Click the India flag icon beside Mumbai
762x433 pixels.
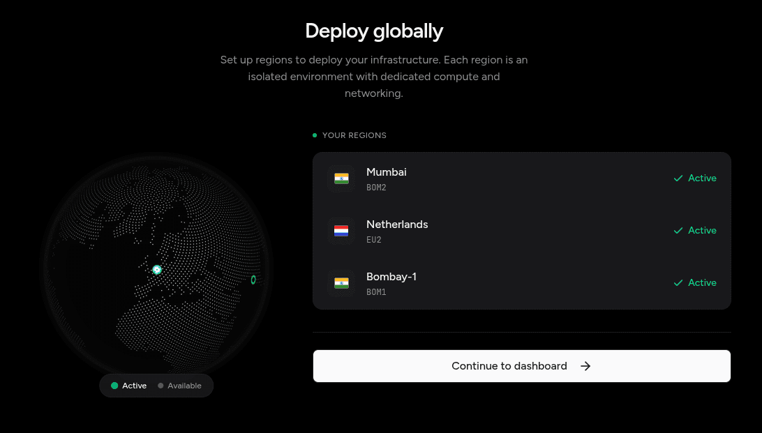point(341,178)
